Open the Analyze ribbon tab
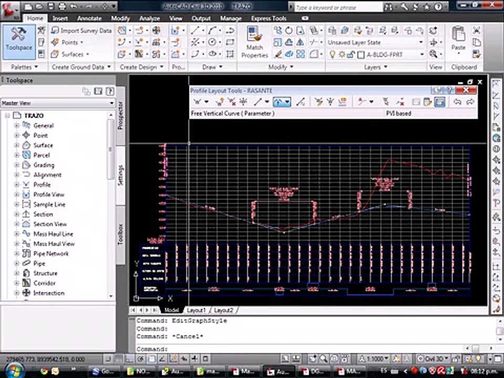The width and height of the screenshot is (504, 378). pyautogui.click(x=150, y=18)
